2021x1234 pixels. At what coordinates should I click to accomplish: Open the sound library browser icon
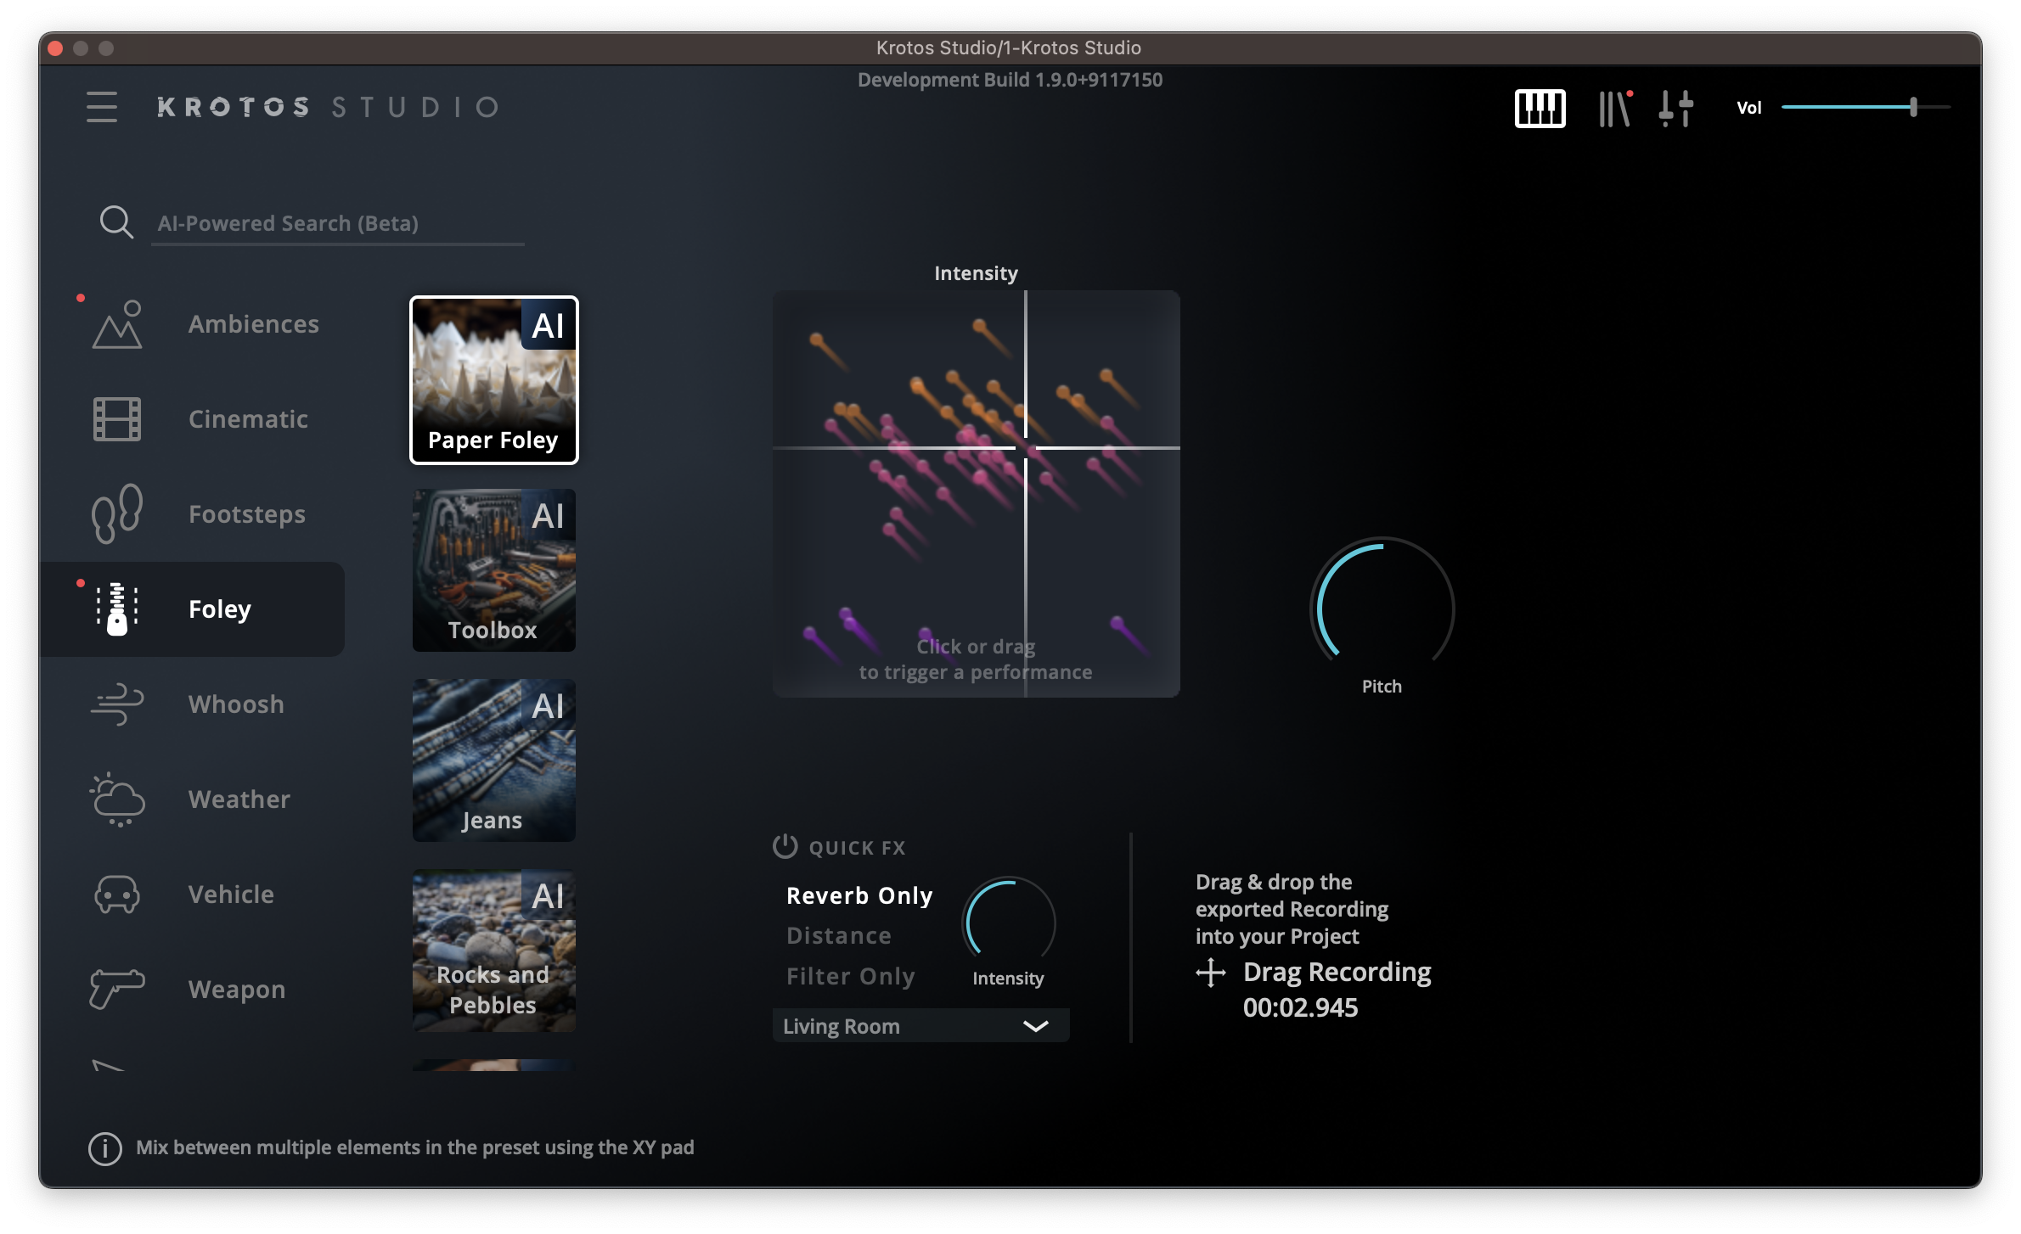tap(1613, 108)
